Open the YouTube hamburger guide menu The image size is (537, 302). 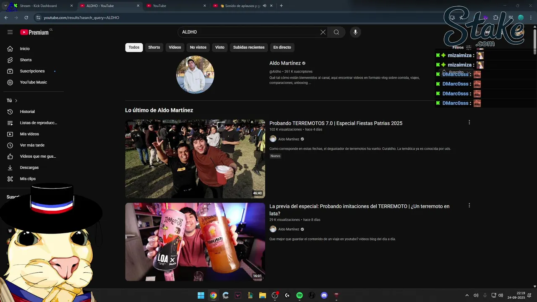10,32
